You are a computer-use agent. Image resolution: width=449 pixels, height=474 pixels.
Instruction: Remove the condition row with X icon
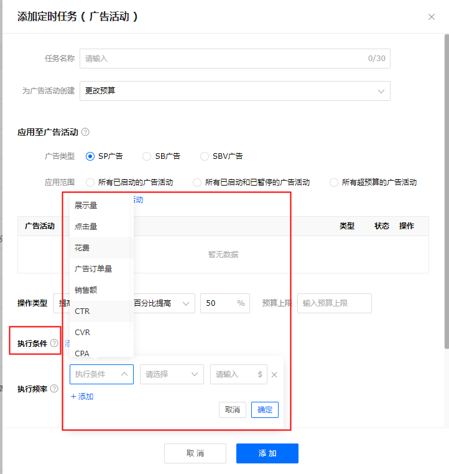pyautogui.click(x=274, y=375)
